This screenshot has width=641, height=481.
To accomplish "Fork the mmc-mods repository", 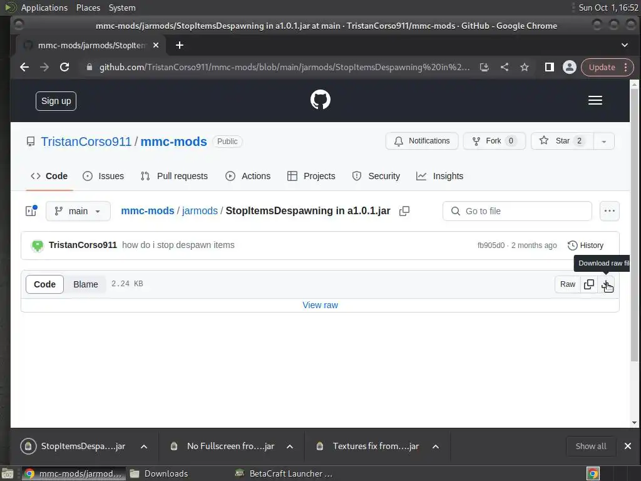I will [495, 141].
